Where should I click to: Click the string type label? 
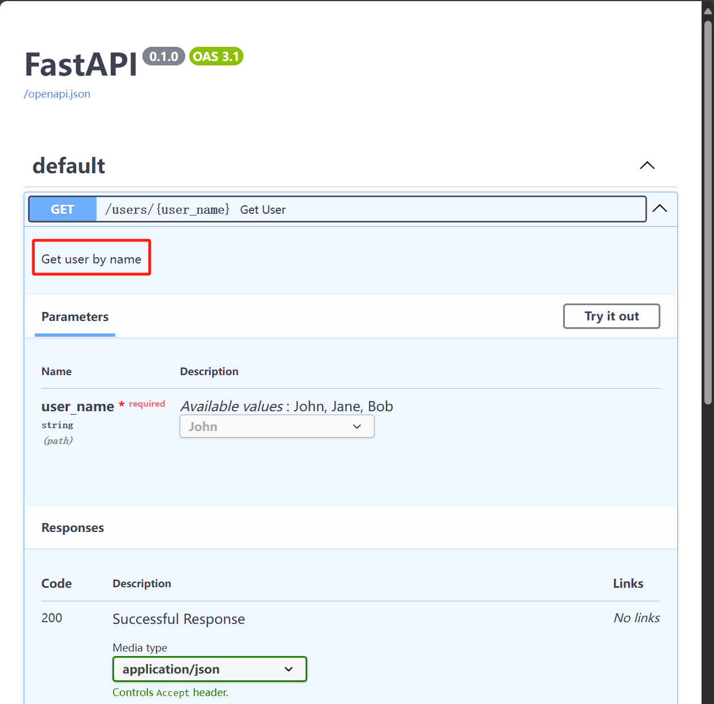(58, 425)
